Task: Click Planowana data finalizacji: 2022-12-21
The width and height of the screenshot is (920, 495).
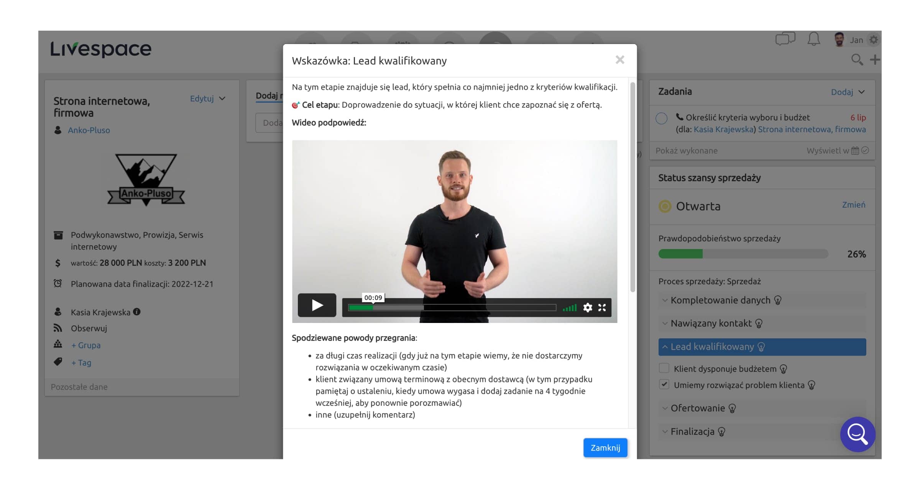Action: pos(142,284)
